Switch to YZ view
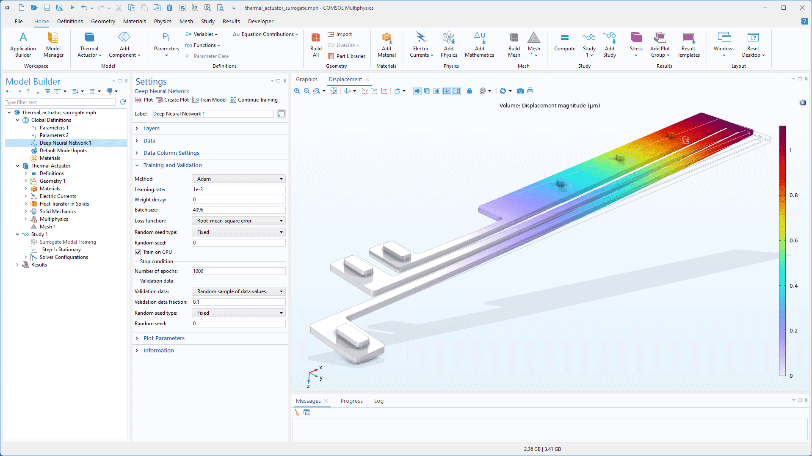Image resolution: width=812 pixels, height=456 pixels. pos(374,91)
